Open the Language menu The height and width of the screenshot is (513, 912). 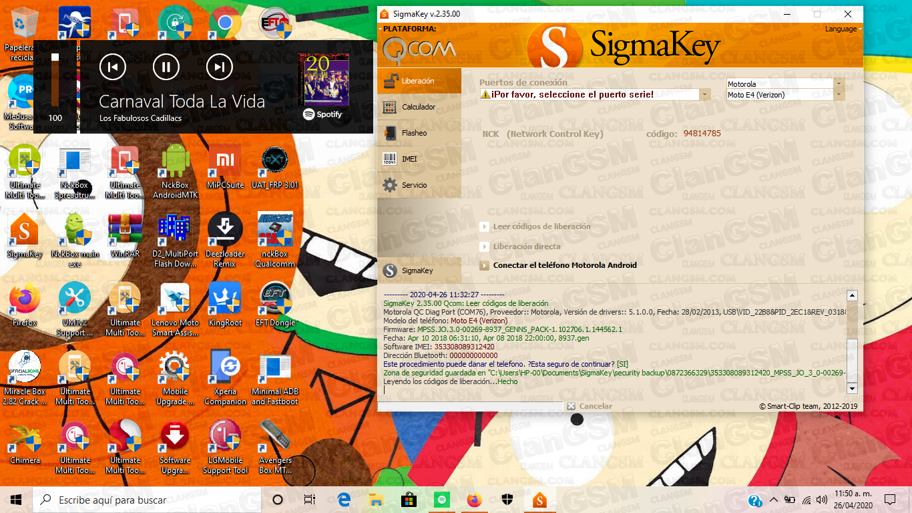843,29
